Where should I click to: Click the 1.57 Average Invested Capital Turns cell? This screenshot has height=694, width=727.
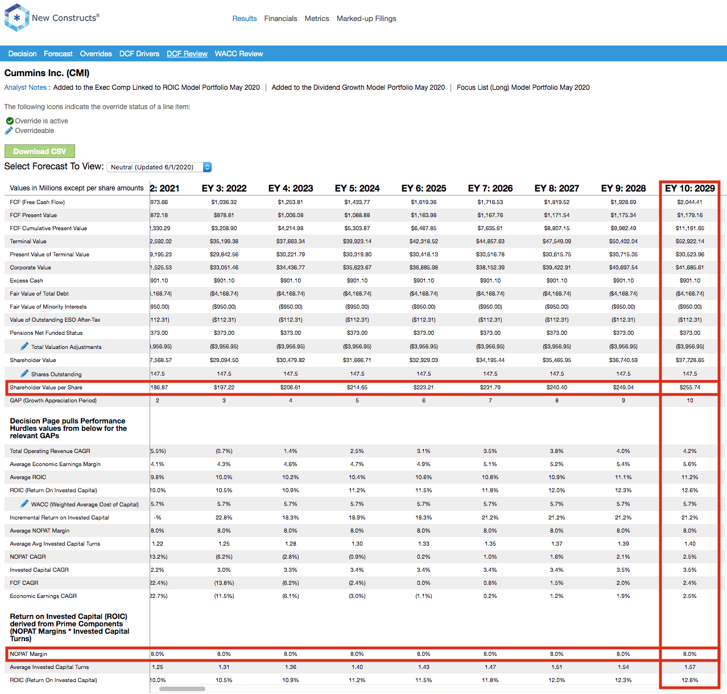click(690, 667)
